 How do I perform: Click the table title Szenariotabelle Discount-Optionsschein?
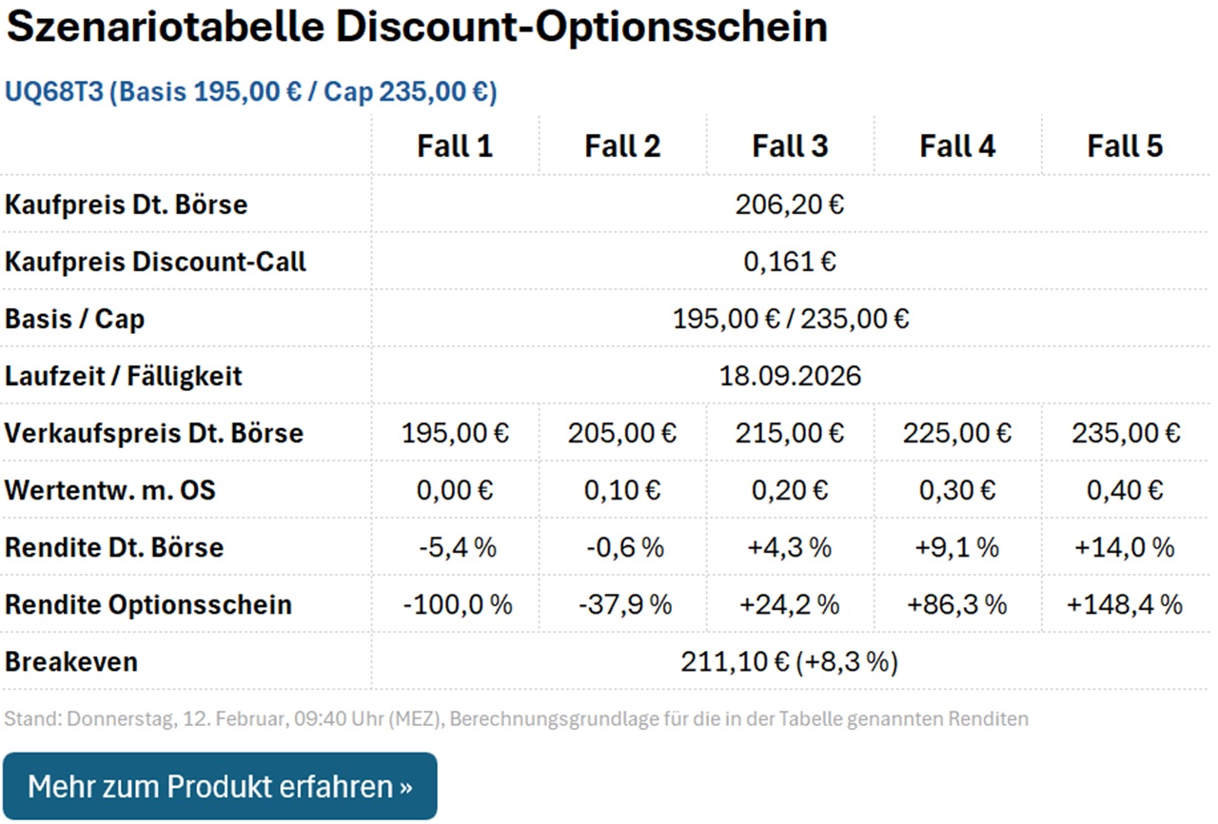(x=416, y=27)
